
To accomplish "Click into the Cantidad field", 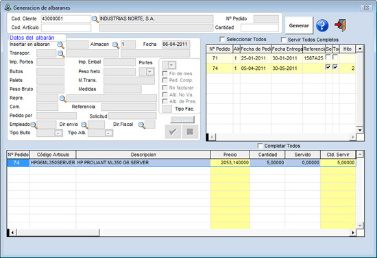I will pos(260,27).
